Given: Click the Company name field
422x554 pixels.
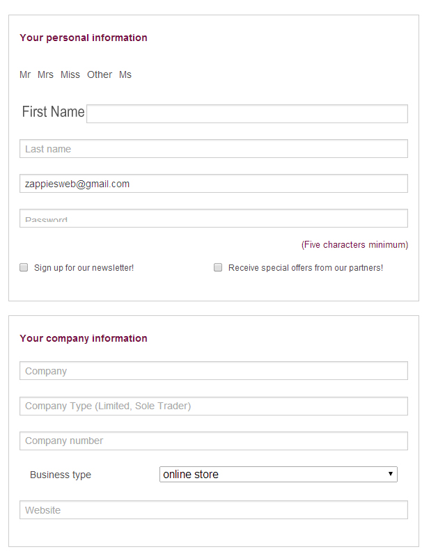Looking at the screenshot, I should click(x=213, y=371).
